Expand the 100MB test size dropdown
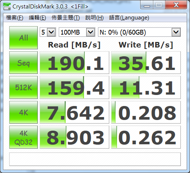 click(x=91, y=32)
